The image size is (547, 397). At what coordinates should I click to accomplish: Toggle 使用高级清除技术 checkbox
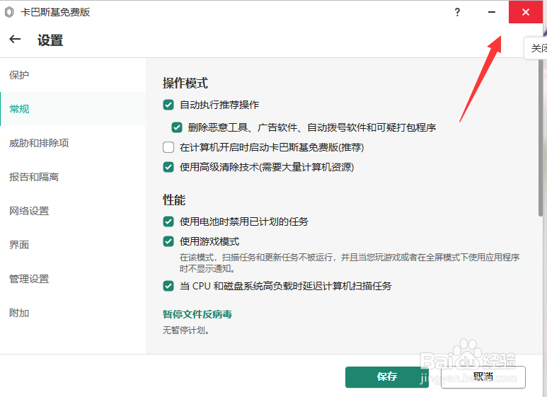tap(168, 168)
